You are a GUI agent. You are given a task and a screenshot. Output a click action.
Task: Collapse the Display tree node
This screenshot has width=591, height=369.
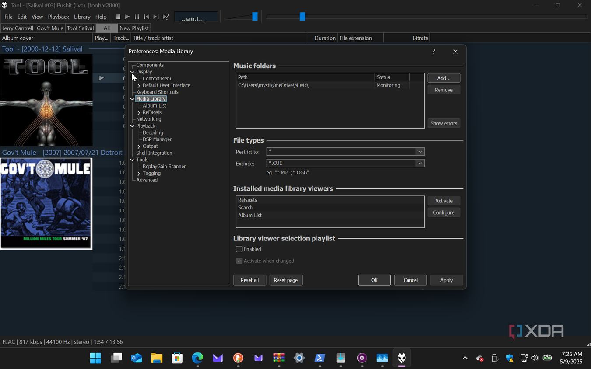[x=132, y=72]
